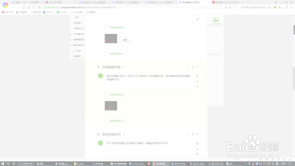Select the keyboard thumbnail in section 3
This screenshot has width=295, height=166.
(111, 106)
